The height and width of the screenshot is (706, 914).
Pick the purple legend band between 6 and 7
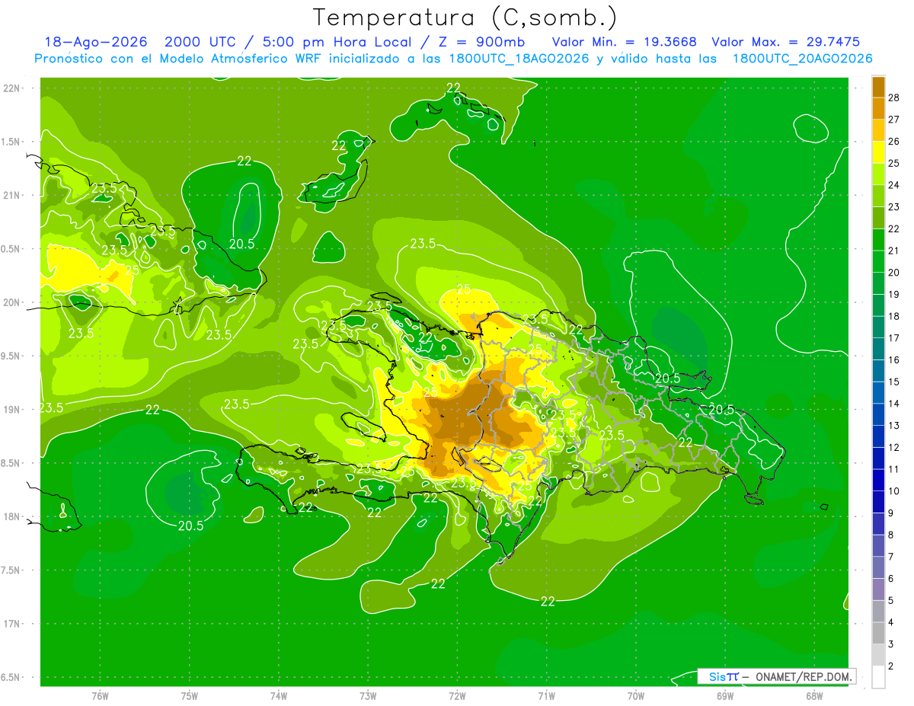click(x=878, y=567)
